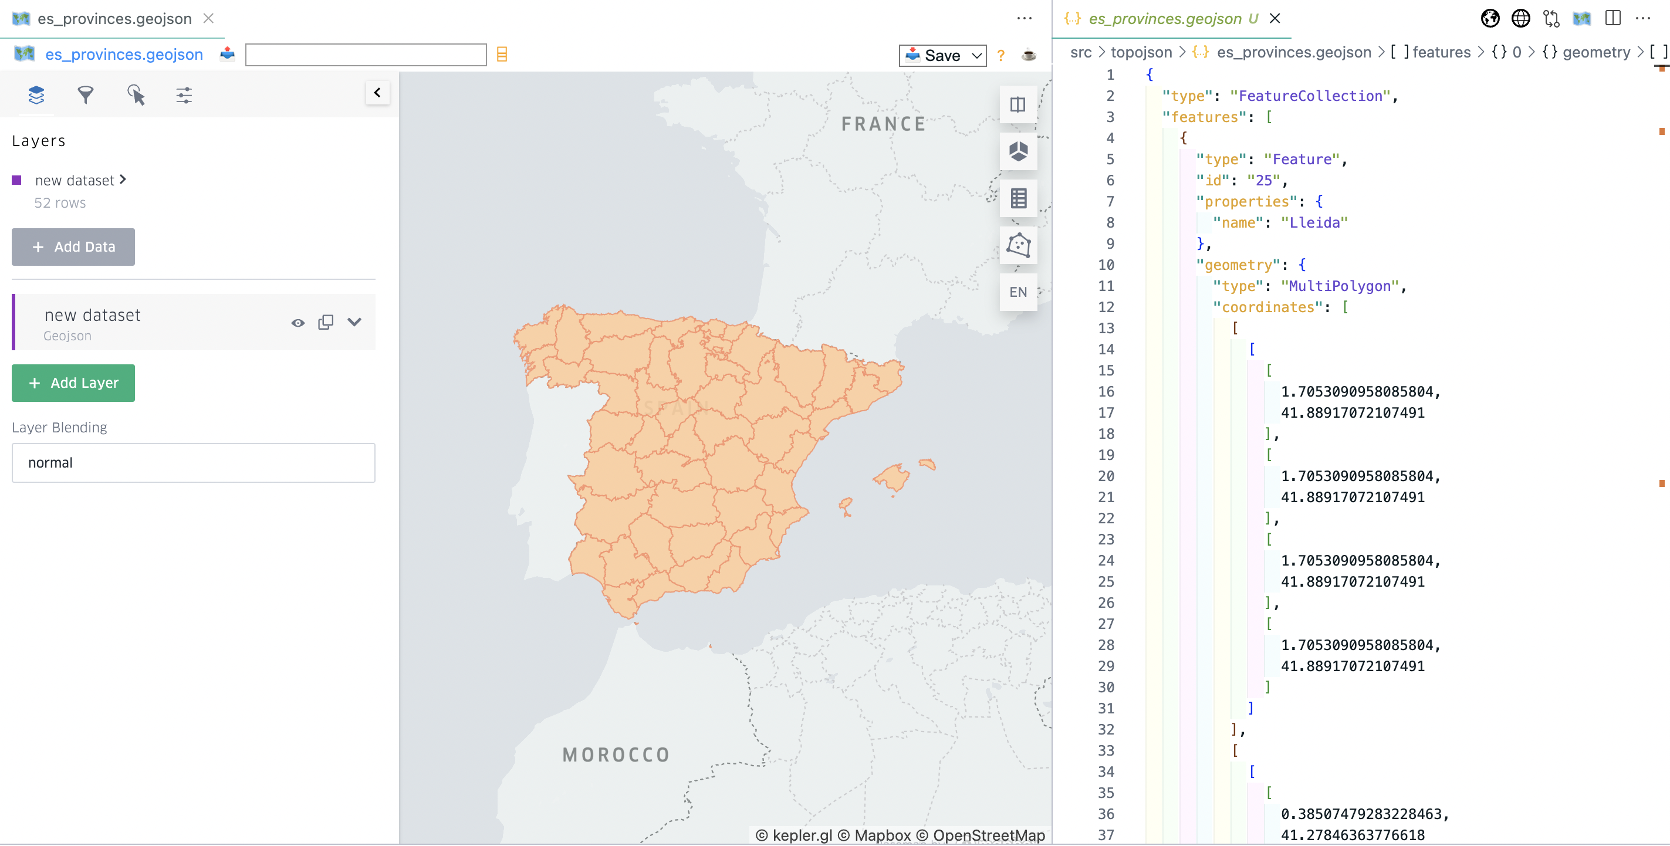Click the filled globe icon in editor toolbar
Image resolution: width=1670 pixels, height=846 pixels.
click(1490, 18)
